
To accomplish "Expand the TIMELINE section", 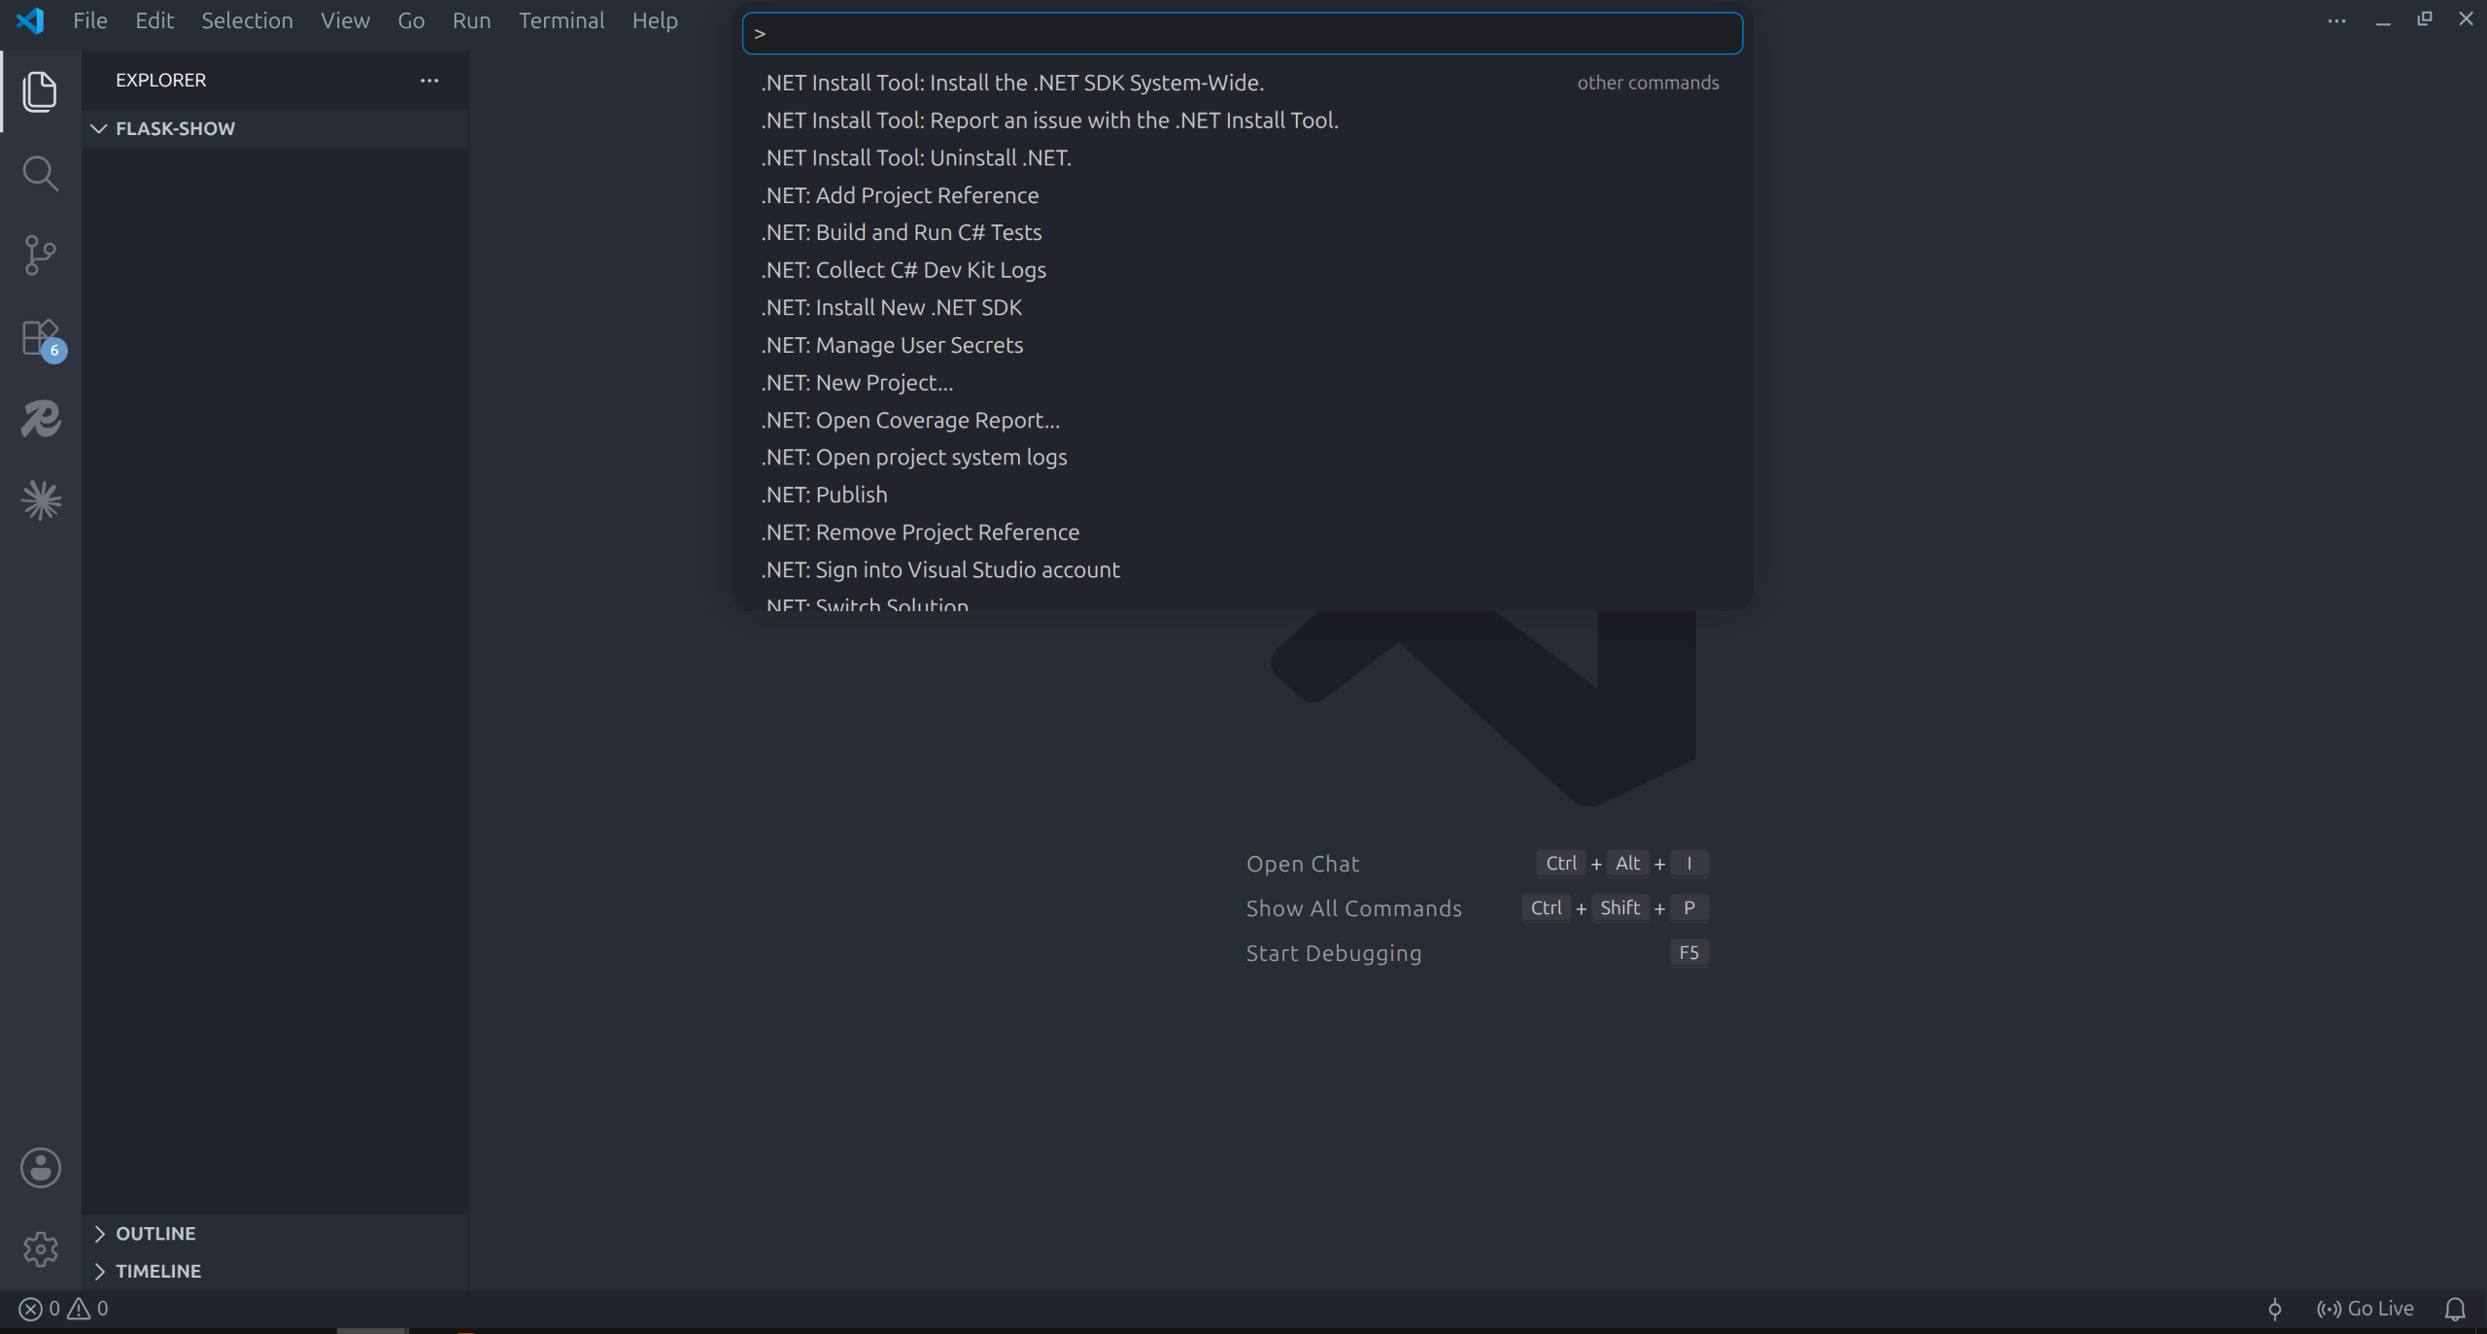I will 275,1271.
